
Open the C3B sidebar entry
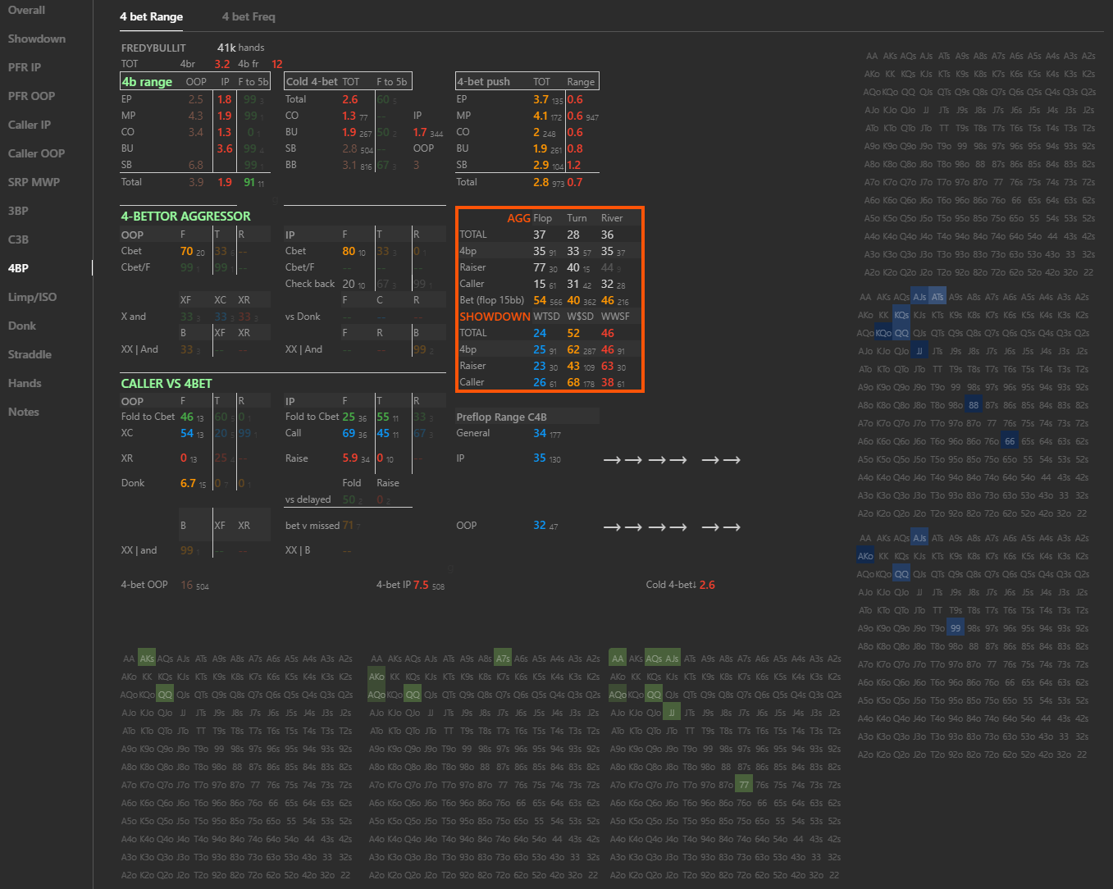coord(18,239)
